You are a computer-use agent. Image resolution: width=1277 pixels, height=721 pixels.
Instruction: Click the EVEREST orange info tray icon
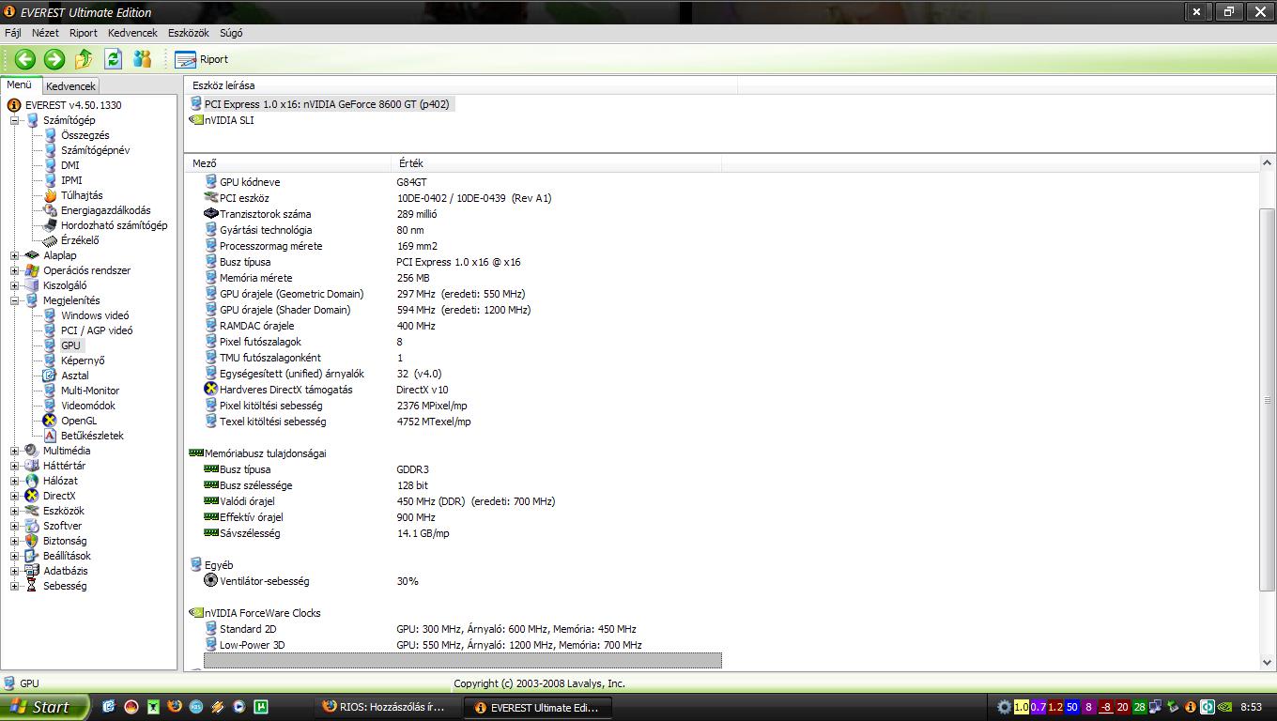1191,707
